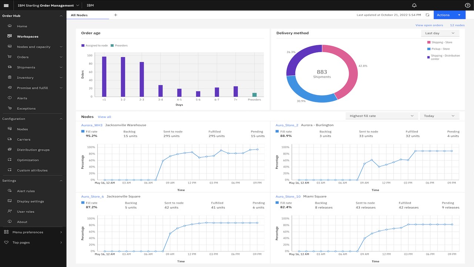Toggle the Preorders legend item

click(119, 45)
